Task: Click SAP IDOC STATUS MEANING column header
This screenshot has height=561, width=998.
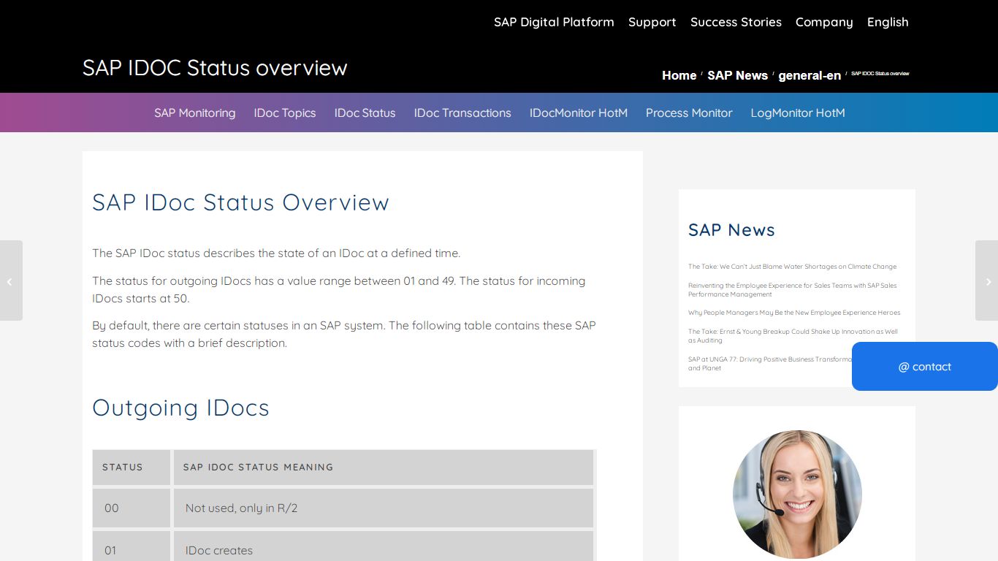Action: (x=384, y=467)
